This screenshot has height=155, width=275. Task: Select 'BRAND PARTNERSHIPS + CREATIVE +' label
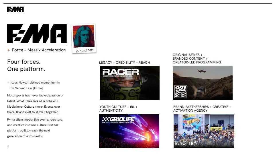click(202, 107)
